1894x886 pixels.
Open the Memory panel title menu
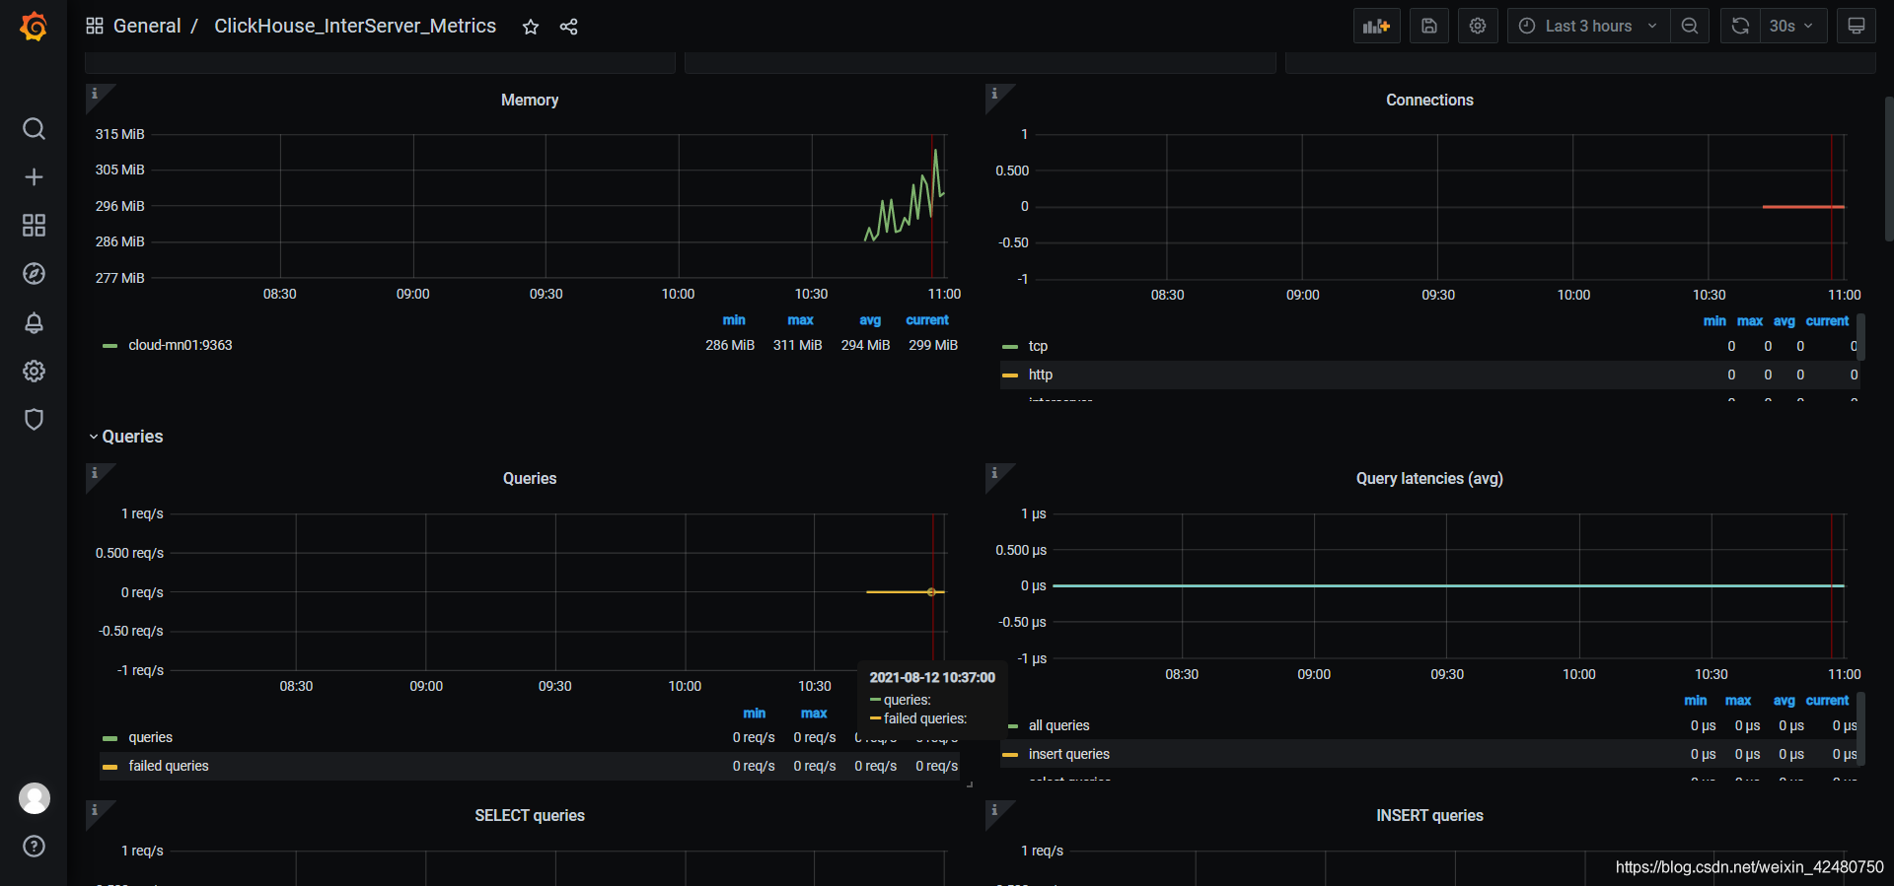[x=530, y=101]
